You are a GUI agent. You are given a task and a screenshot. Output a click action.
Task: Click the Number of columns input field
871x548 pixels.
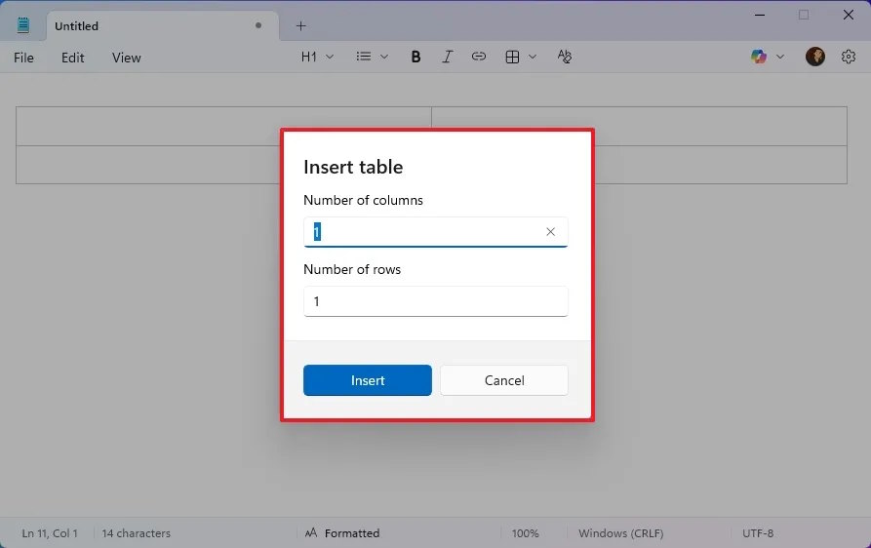click(x=435, y=232)
